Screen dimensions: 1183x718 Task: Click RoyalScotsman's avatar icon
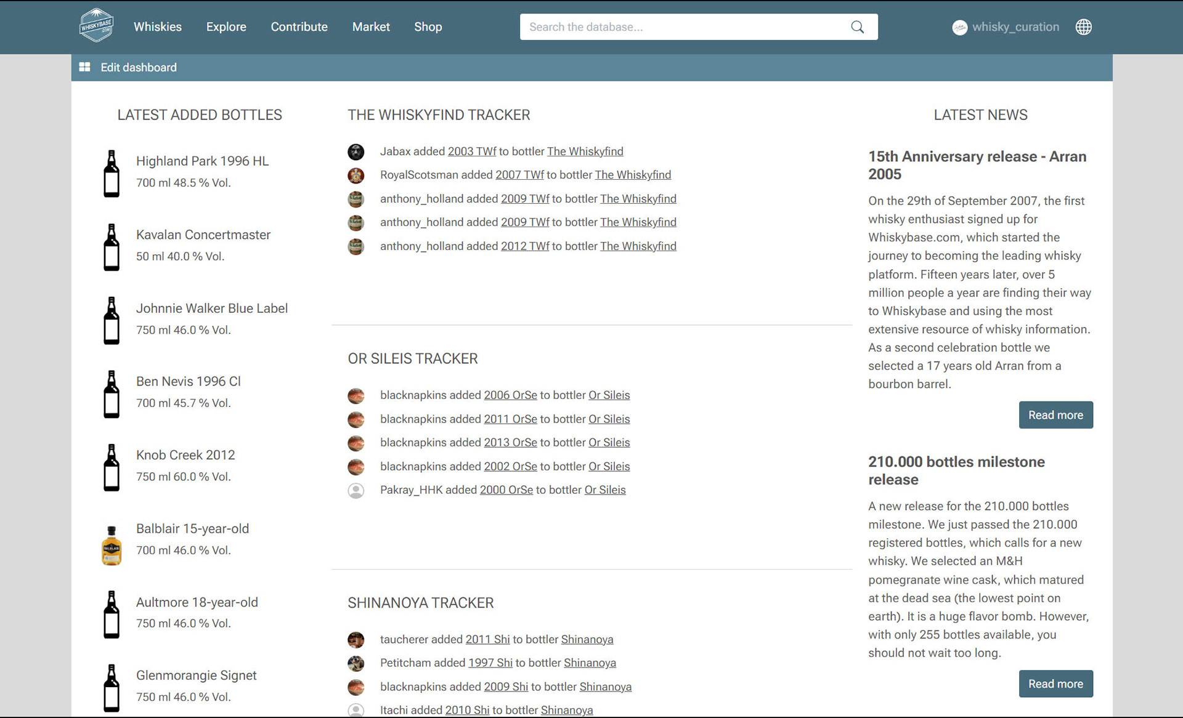click(x=356, y=175)
